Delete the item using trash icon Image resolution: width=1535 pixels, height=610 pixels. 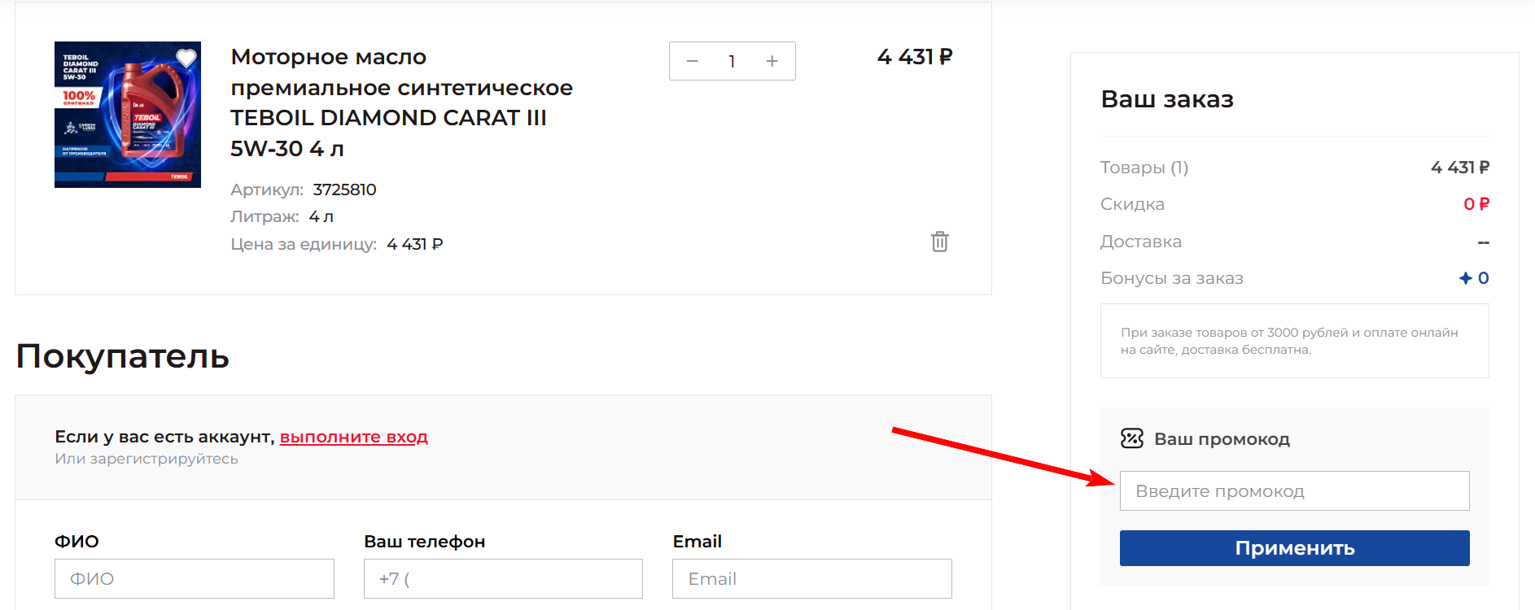click(x=939, y=242)
